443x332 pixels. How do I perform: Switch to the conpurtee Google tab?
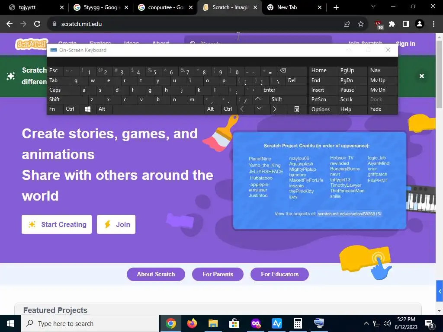(x=166, y=7)
